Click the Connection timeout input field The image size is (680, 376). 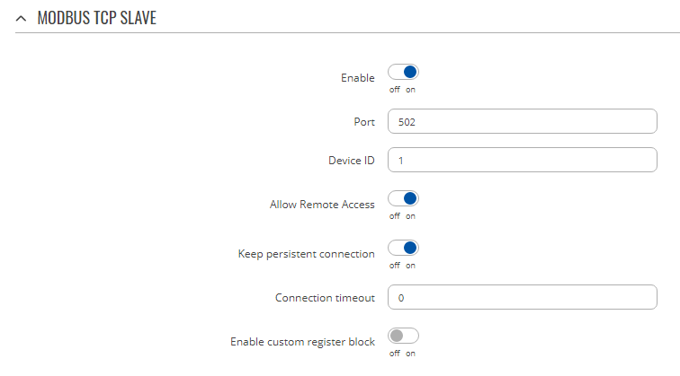(x=522, y=296)
